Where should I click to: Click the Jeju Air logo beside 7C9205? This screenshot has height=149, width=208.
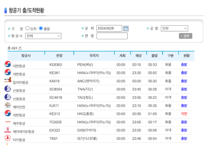[x=8, y=122]
